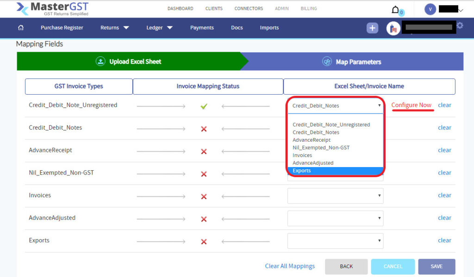
Task: Click the home icon in the navigation bar
Action: click(20, 28)
